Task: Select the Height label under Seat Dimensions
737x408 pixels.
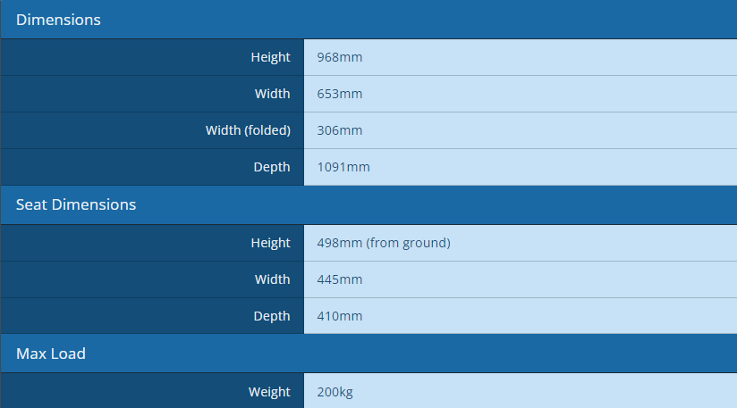Action: coord(270,243)
